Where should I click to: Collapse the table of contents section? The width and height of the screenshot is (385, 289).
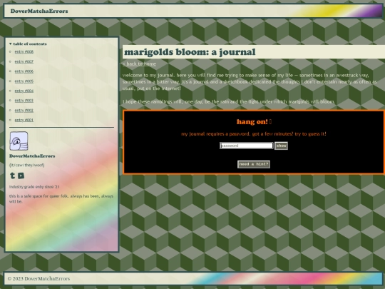point(28,44)
